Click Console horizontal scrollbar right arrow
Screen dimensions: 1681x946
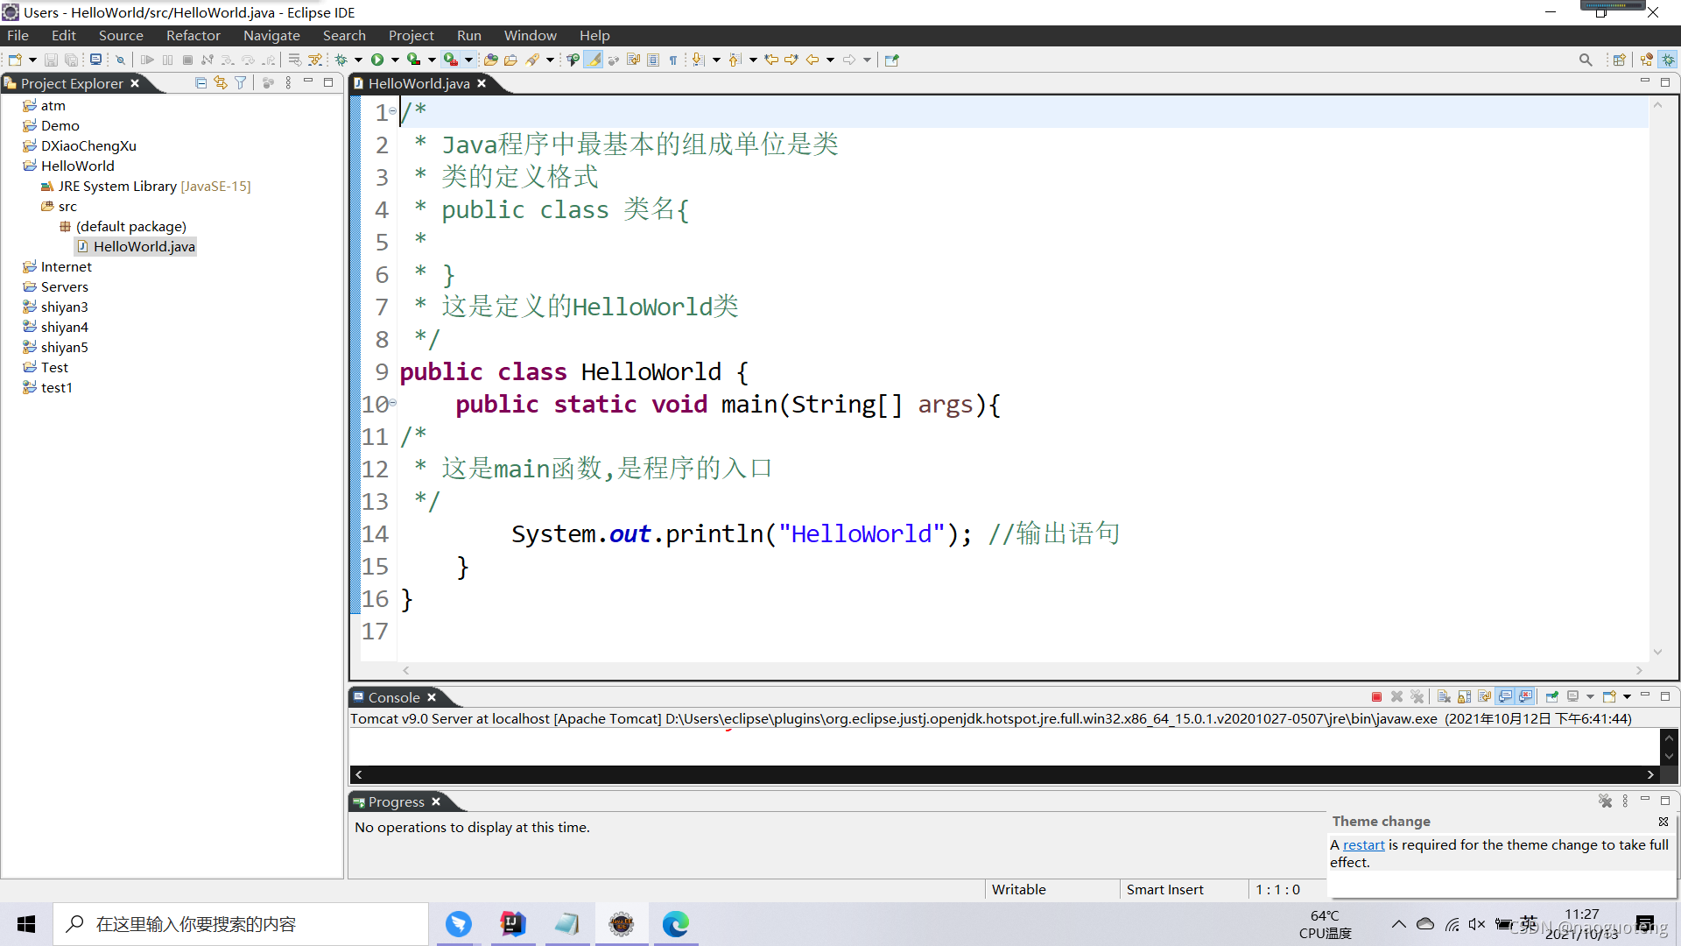point(1650,774)
